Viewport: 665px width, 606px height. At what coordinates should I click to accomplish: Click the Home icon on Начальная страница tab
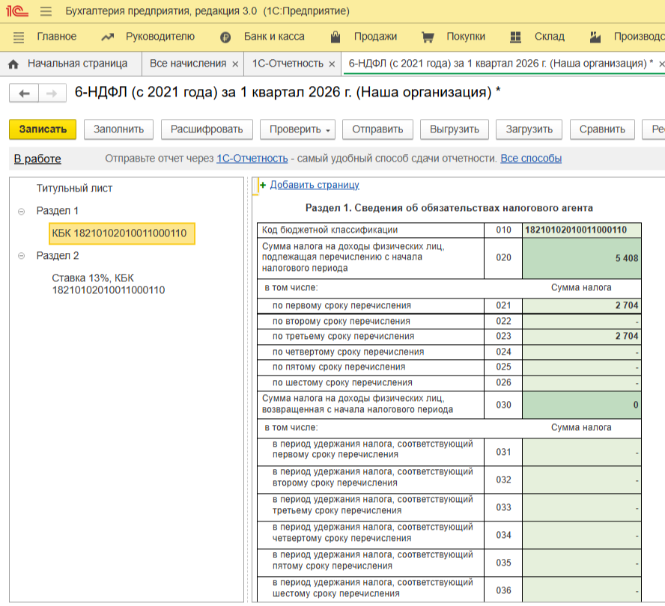(x=13, y=64)
